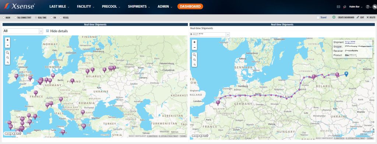Zoom in on the left shipments map
The image size is (377, 144).
(x=7, y=40)
